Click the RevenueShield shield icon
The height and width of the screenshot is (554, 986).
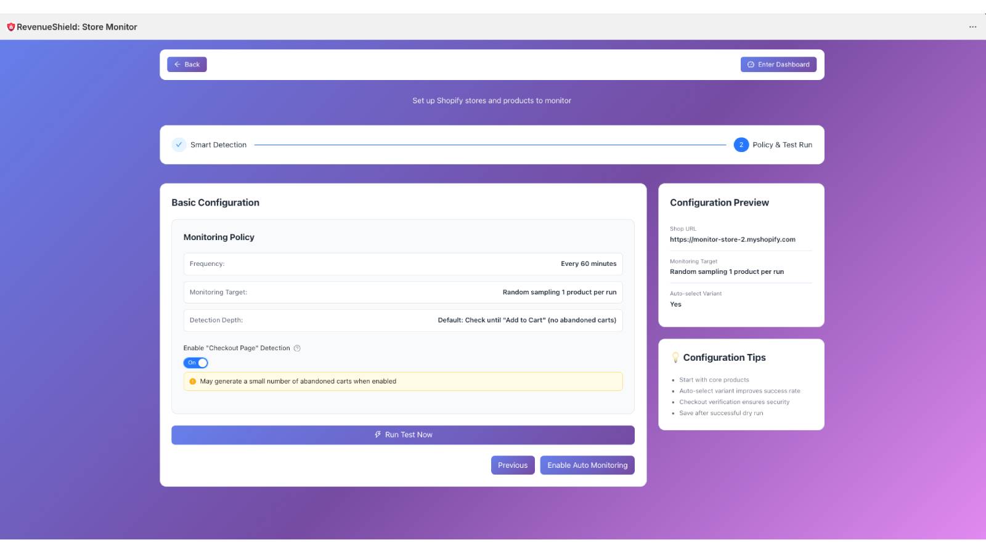[11, 26]
